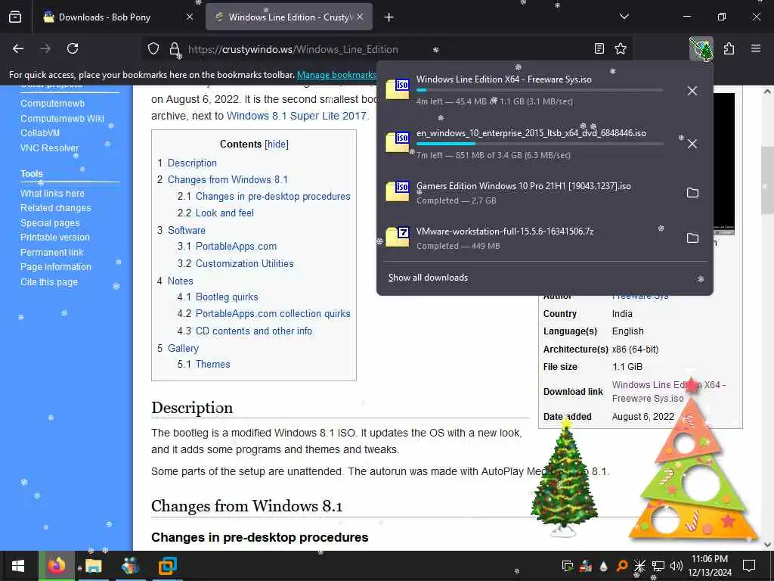Viewport: 774px width, 581px height.
Task: Bookmark this page with the star icon
Action: tap(621, 48)
